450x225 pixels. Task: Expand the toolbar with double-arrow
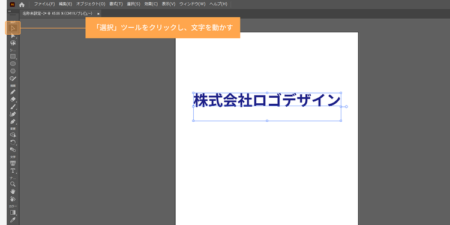[x=10, y=11]
